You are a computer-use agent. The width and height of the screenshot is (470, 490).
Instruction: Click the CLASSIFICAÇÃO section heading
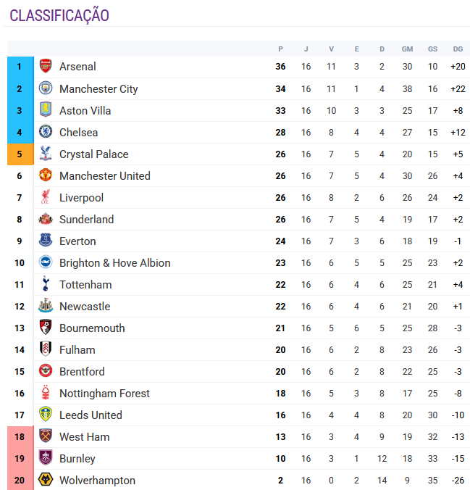click(x=59, y=15)
